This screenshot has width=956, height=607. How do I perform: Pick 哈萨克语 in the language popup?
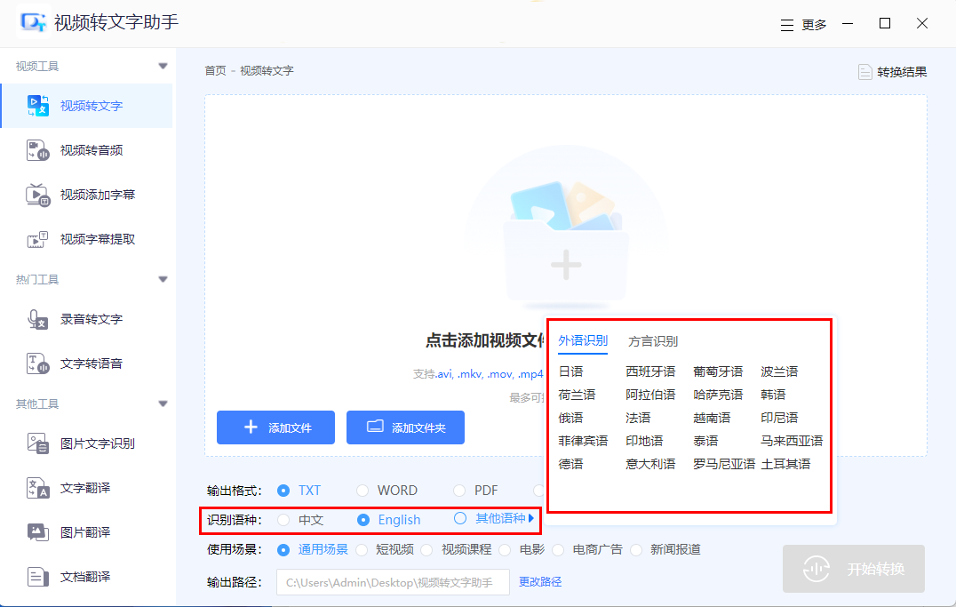(718, 395)
